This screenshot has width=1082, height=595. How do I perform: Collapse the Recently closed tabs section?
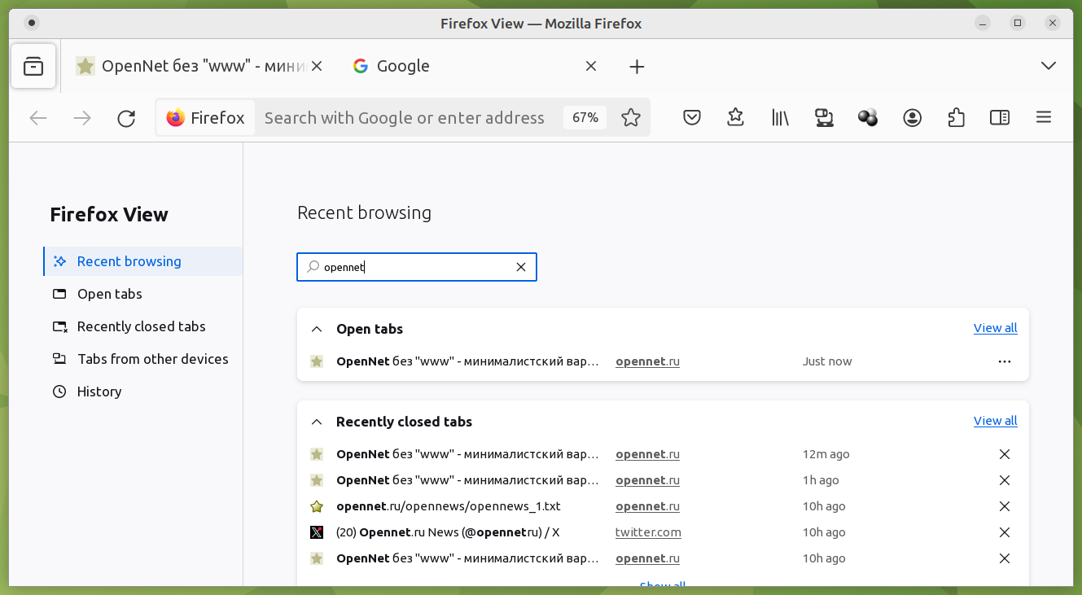317,422
